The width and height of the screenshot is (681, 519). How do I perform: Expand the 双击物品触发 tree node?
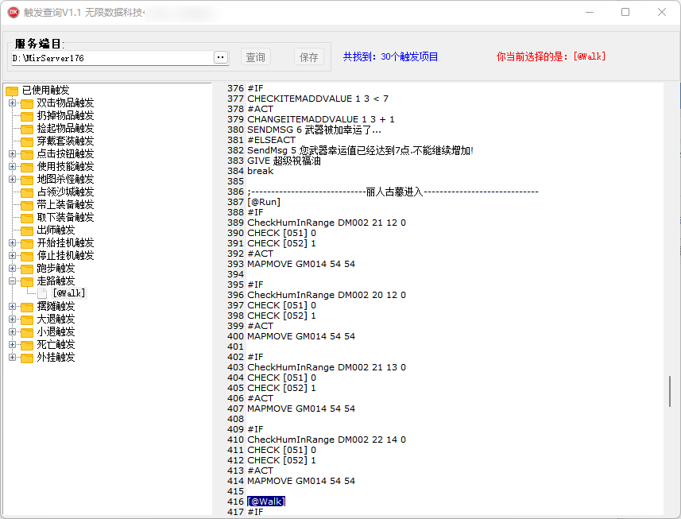12,103
